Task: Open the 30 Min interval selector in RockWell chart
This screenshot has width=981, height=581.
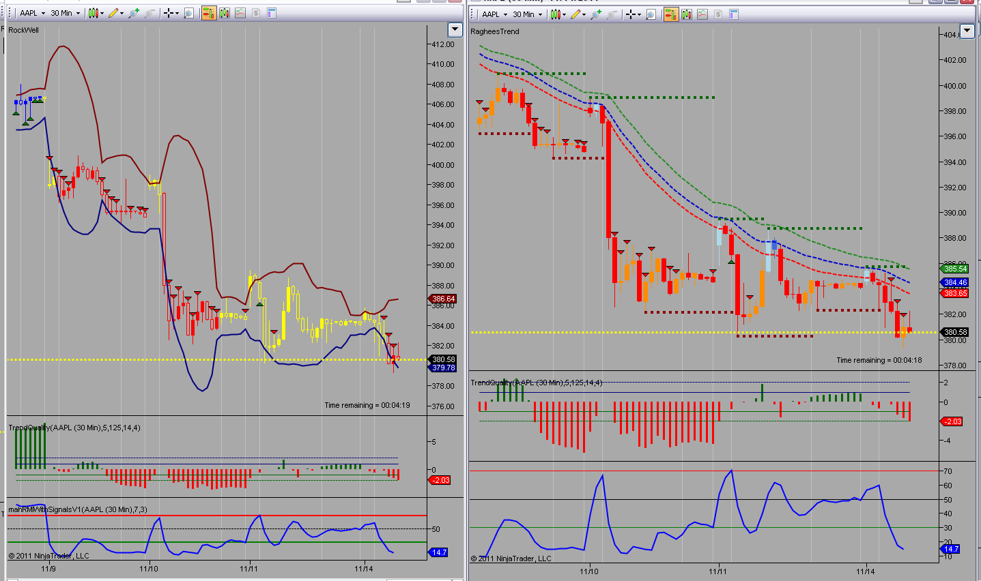Action: [65, 13]
